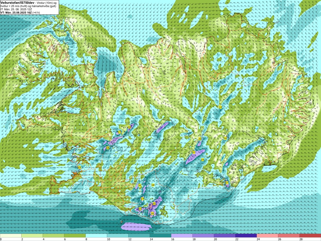Pick the 20–22 m/s violet legend swatch

pos(225,236)
